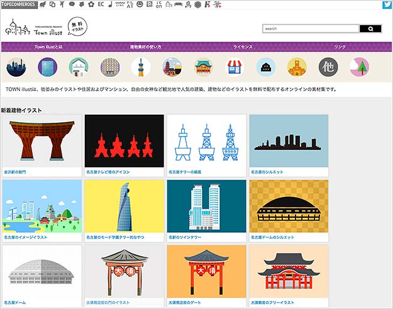Open the Town illust site logo

(x=34, y=28)
